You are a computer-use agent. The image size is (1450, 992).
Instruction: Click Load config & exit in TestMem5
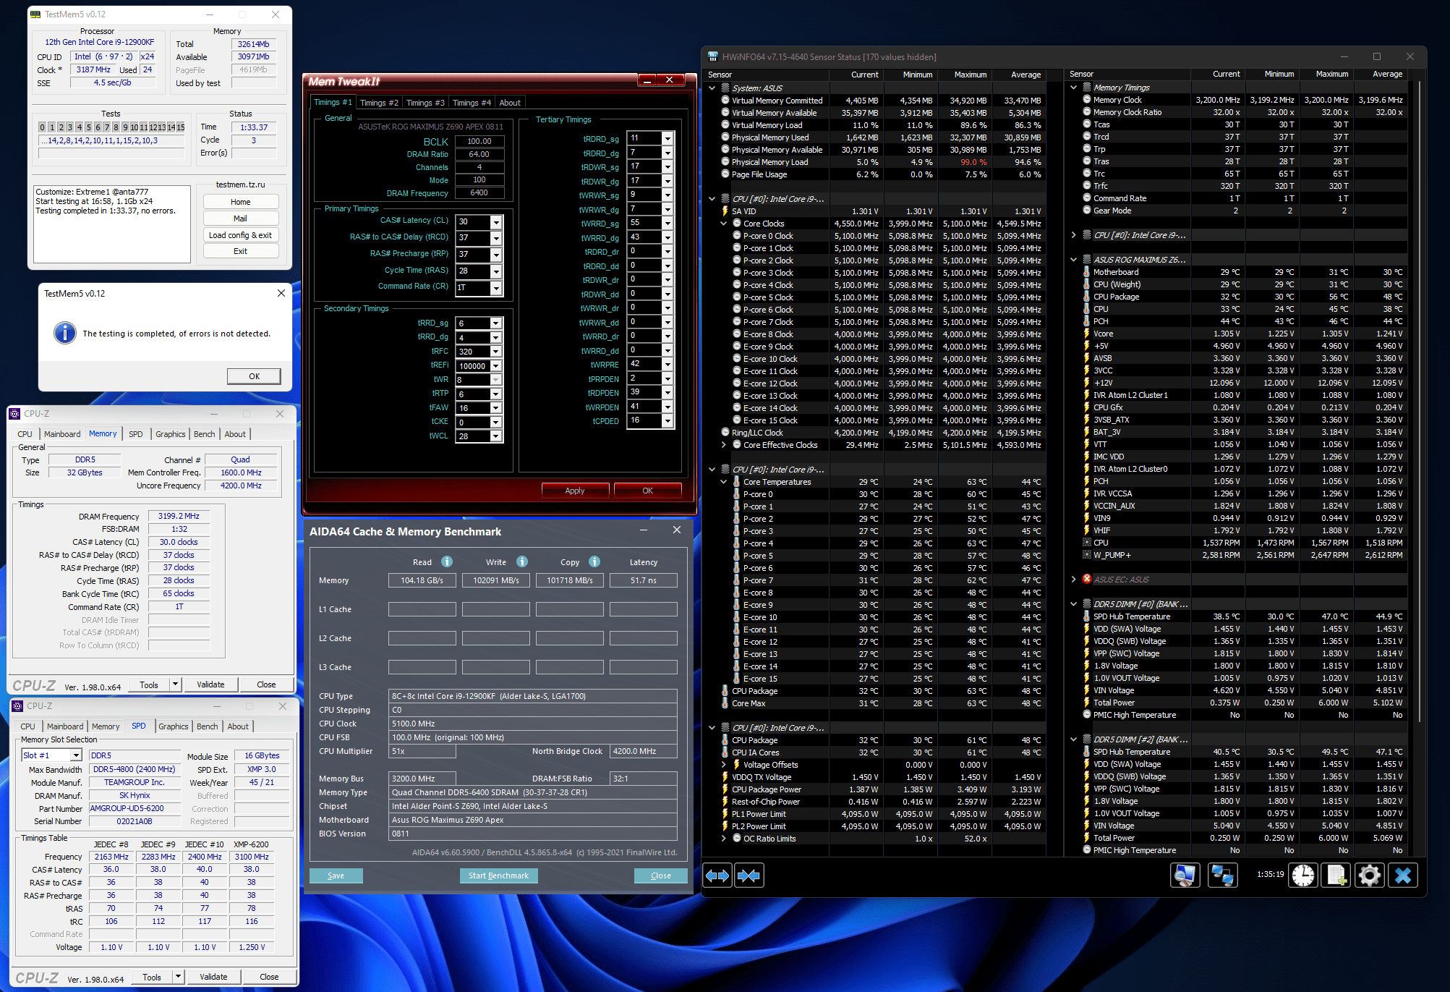241,235
